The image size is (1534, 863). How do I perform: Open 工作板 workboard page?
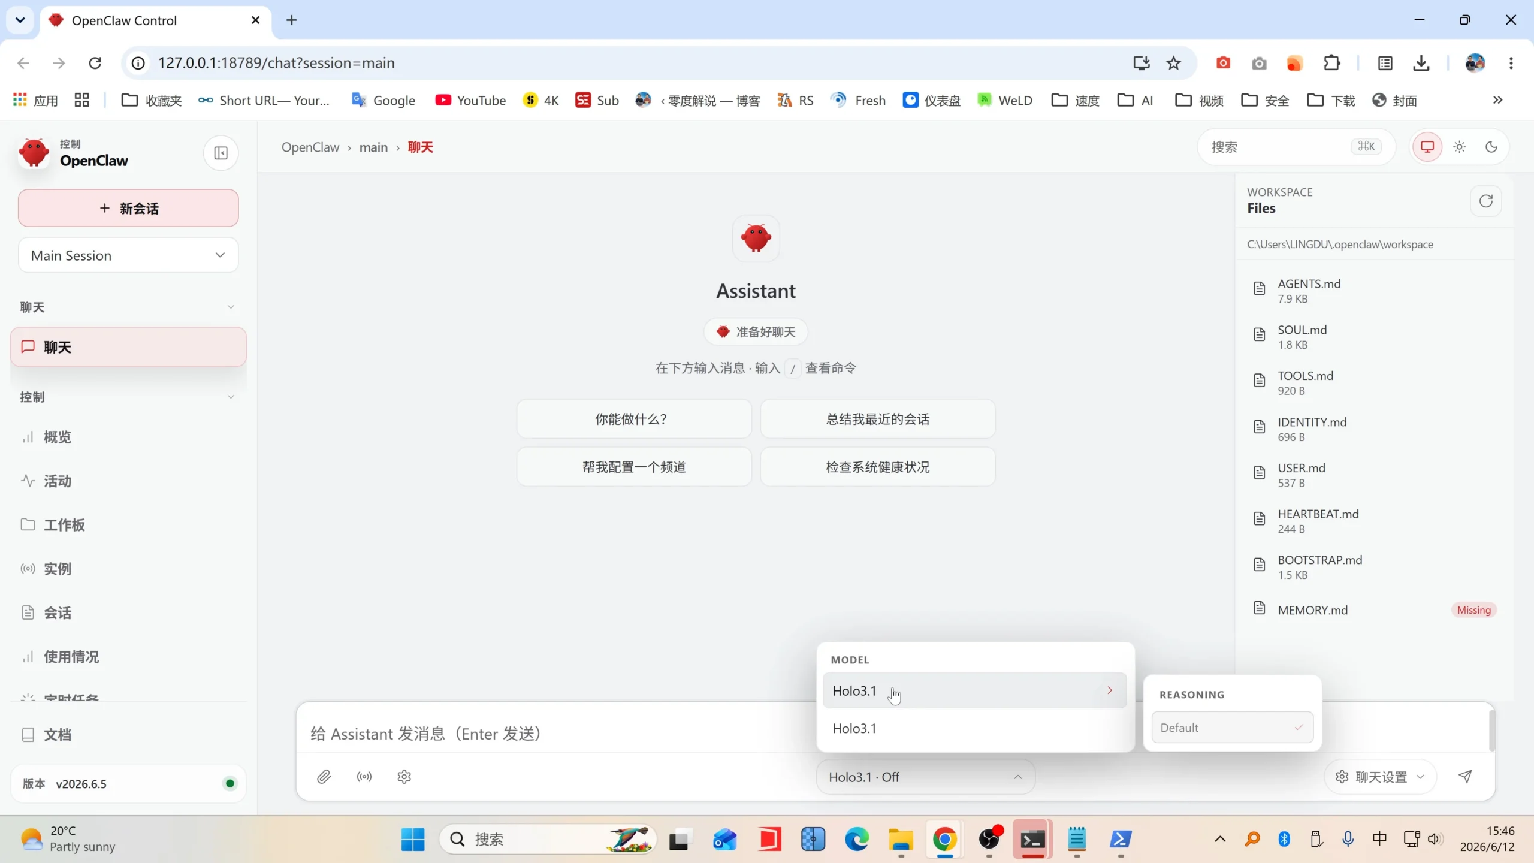tap(128, 524)
